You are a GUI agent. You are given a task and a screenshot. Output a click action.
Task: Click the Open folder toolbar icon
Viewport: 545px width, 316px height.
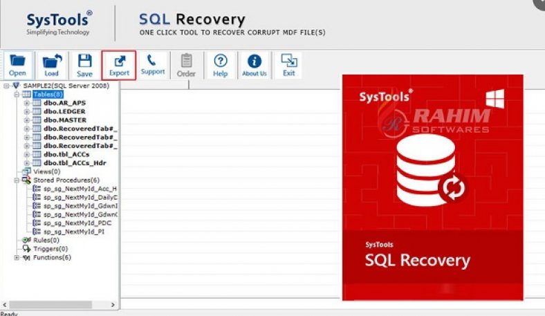(x=17, y=61)
